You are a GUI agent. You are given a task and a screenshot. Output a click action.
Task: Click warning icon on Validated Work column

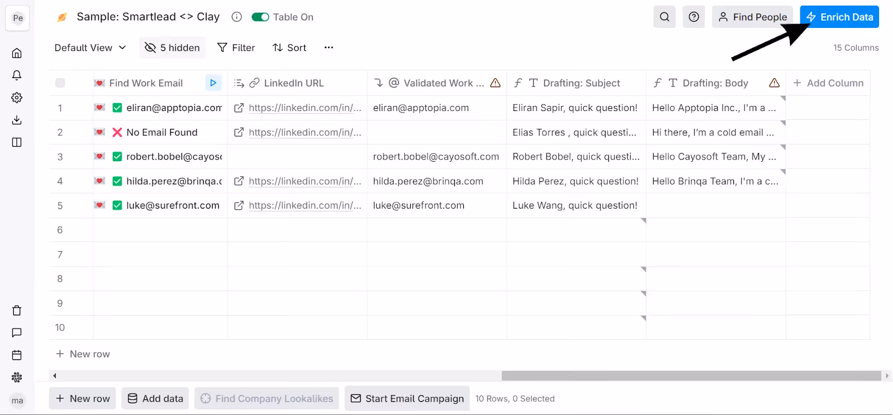click(495, 83)
